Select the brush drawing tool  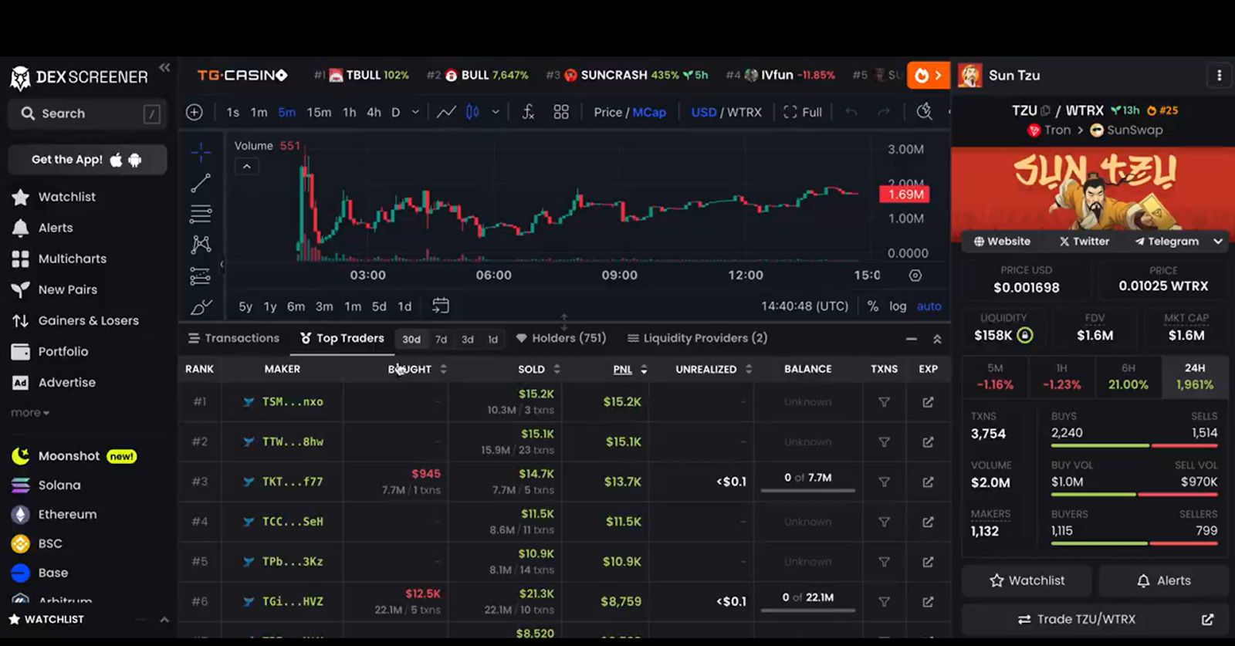click(201, 306)
